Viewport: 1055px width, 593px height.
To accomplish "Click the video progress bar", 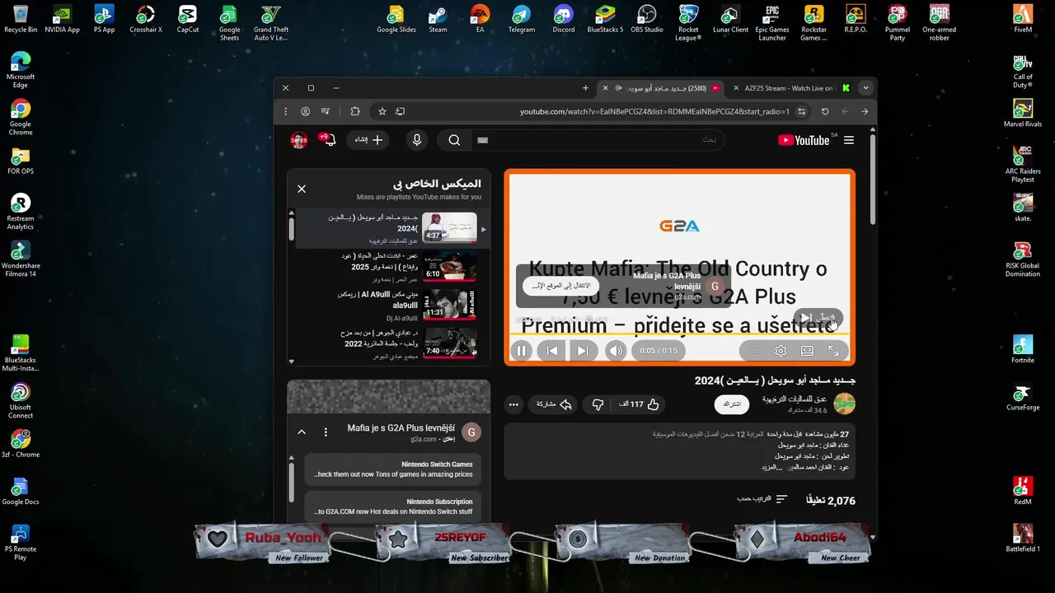I will click(x=679, y=334).
